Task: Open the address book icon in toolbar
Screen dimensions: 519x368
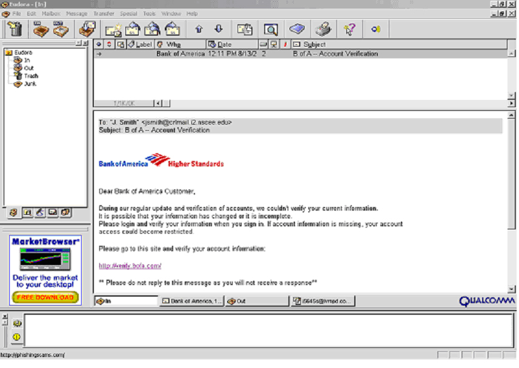Action: tap(297, 29)
